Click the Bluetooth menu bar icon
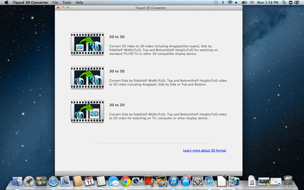Screen dimensions: 304x190 coord(223,3)
